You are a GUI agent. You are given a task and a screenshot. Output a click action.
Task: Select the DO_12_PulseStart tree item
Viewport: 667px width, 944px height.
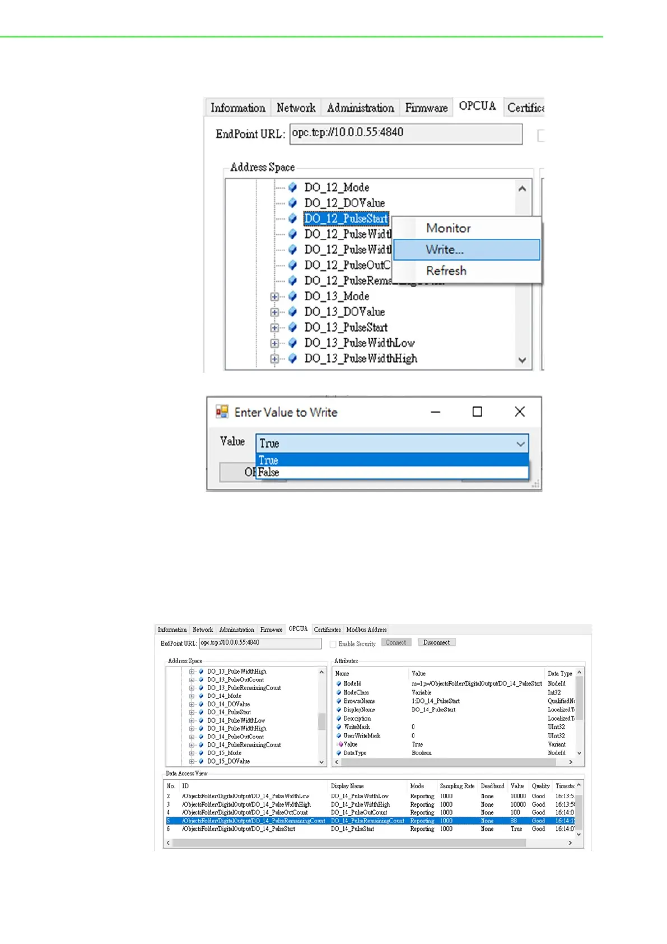point(346,219)
